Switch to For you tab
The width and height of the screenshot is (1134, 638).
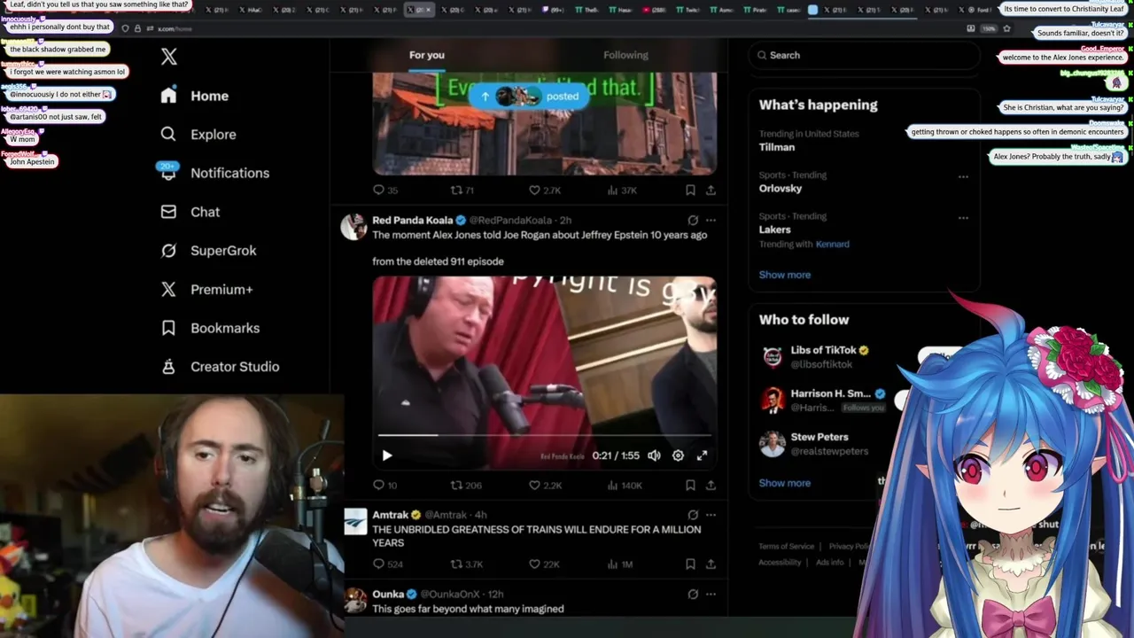click(427, 55)
